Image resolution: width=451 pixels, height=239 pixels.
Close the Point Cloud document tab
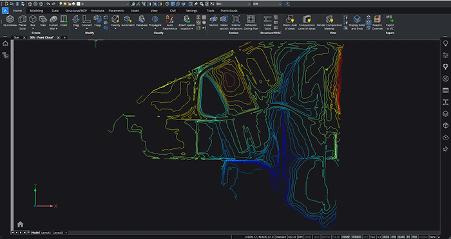59,38
